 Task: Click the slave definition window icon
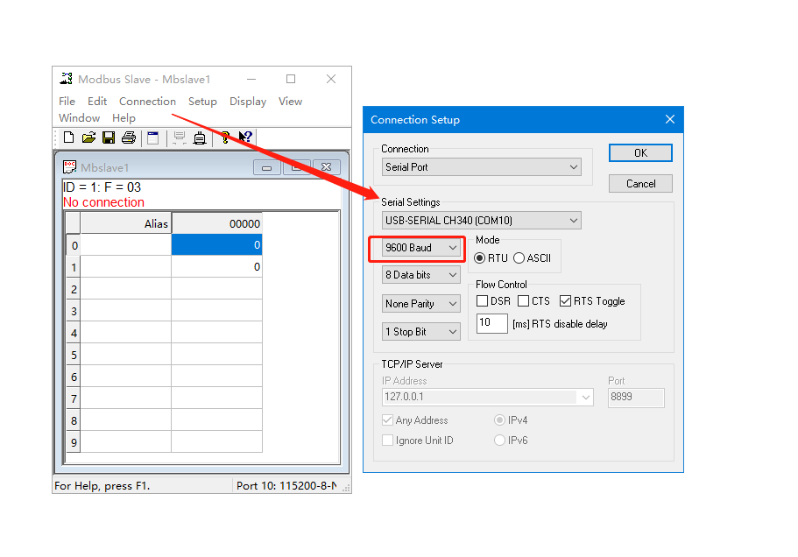pos(152,137)
